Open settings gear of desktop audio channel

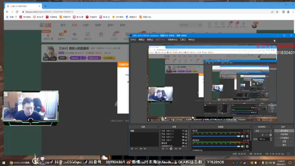coord(247,146)
